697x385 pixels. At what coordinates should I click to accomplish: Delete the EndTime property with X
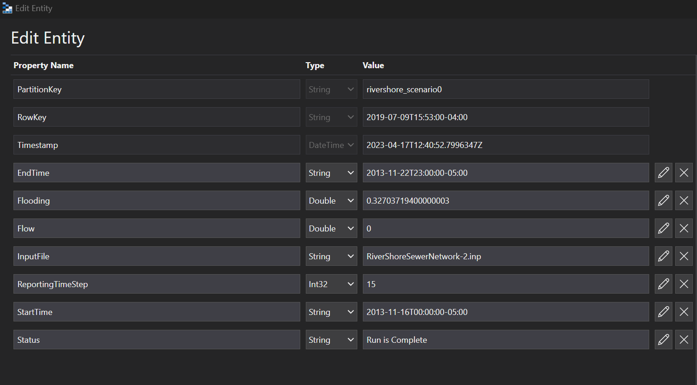click(x=684, y=173)
